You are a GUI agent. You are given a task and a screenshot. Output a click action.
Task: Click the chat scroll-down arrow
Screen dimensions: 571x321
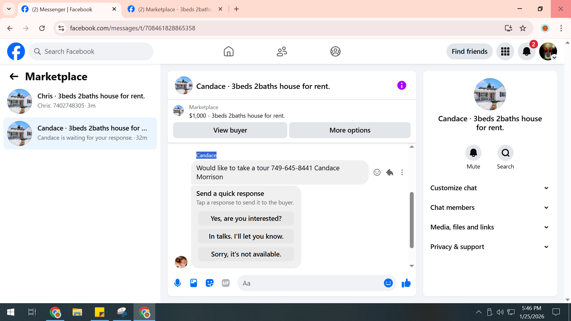[412, 266]
